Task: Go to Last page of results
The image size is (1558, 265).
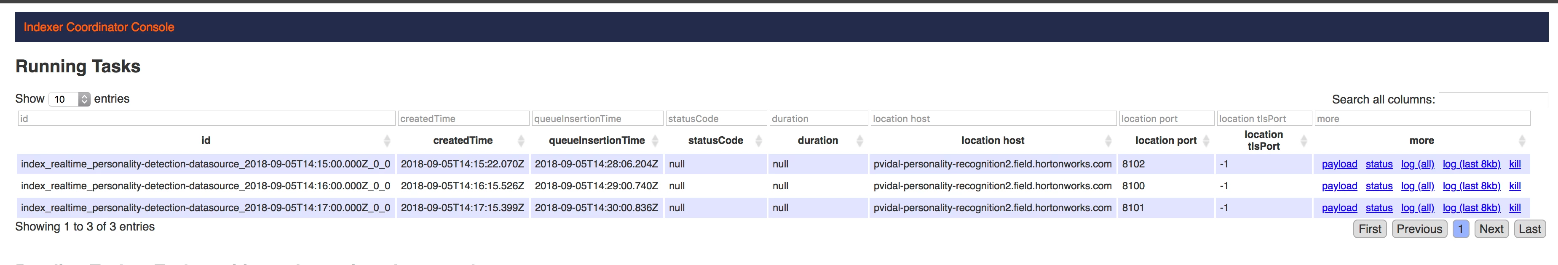Action: coord(1530,229)
